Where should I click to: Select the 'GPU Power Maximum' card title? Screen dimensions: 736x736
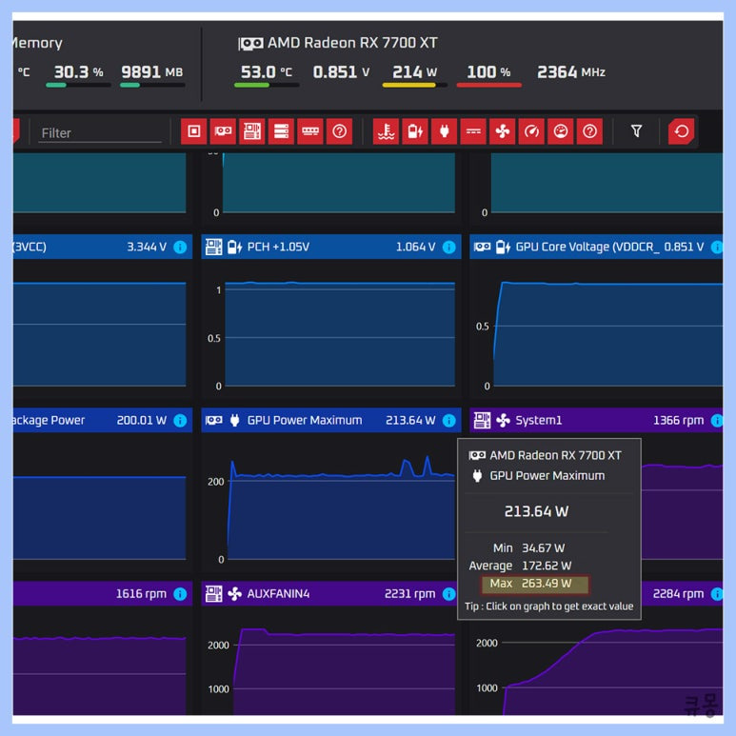pyautogui.click(x=305, y=420)
